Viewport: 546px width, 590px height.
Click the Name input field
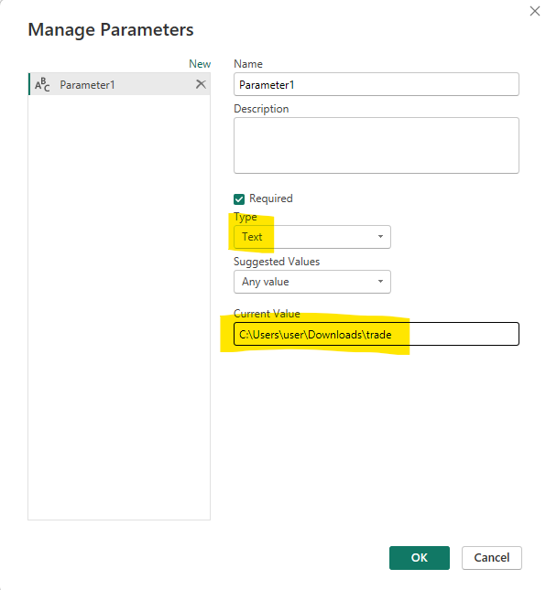coord(376,84)
